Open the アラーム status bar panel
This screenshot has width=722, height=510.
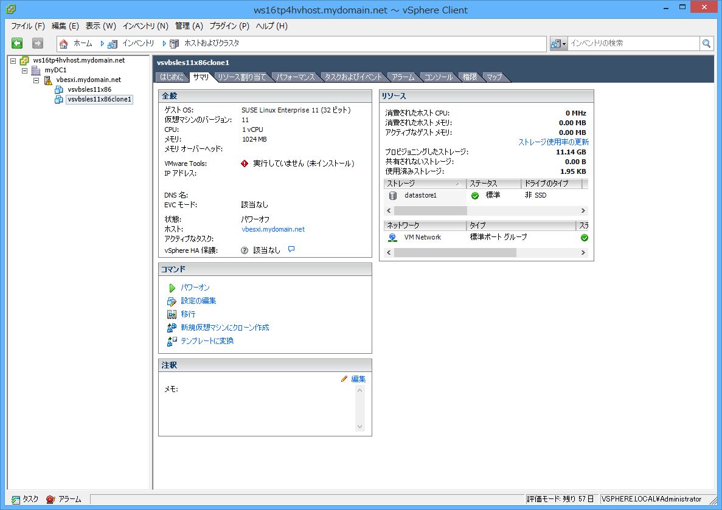(64, 500)
